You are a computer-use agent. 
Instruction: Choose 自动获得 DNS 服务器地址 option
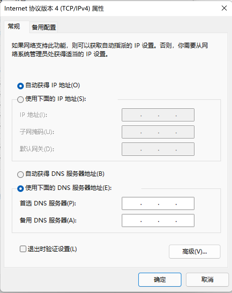21,174
